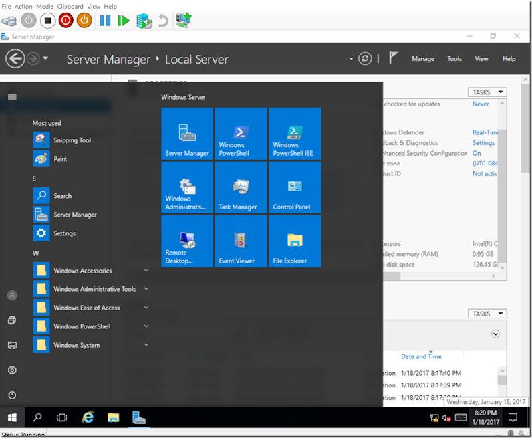Open Task Manager tile
532x438 pixels.
point(241,187)
